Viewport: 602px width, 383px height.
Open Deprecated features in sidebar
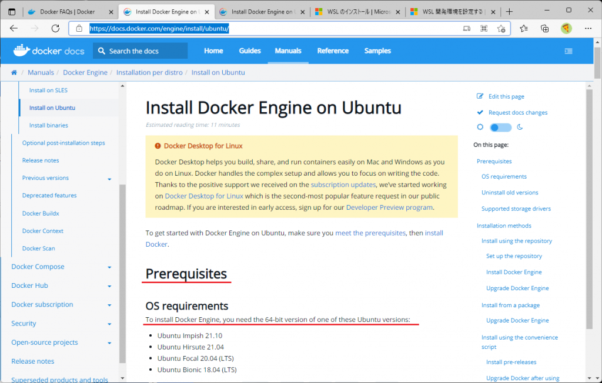pyautogui.click(x=49, y=196)
